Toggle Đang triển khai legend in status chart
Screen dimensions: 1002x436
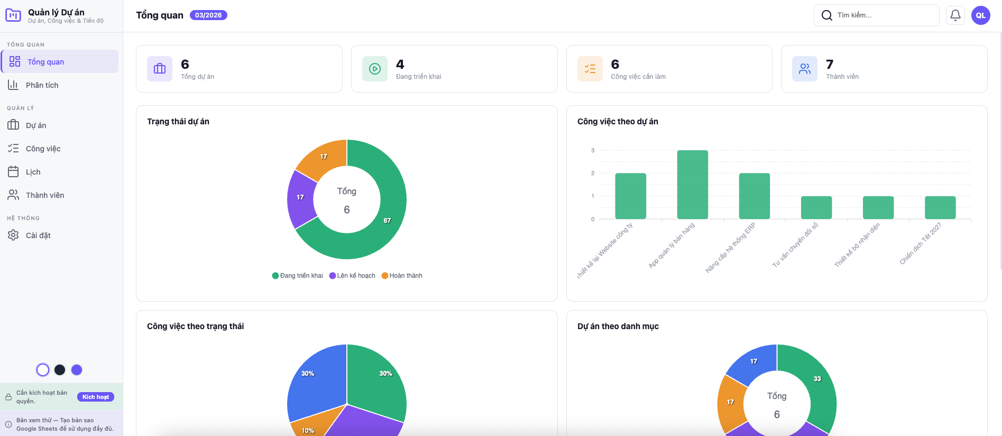click(x=297, y=276)
